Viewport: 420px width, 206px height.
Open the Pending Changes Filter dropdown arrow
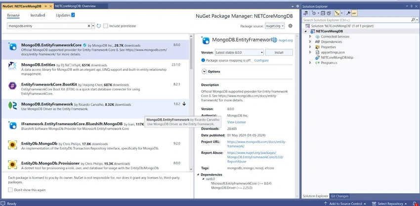point(318,13)
